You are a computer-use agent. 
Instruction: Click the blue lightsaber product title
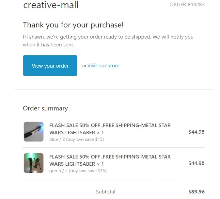coord(110,129)
